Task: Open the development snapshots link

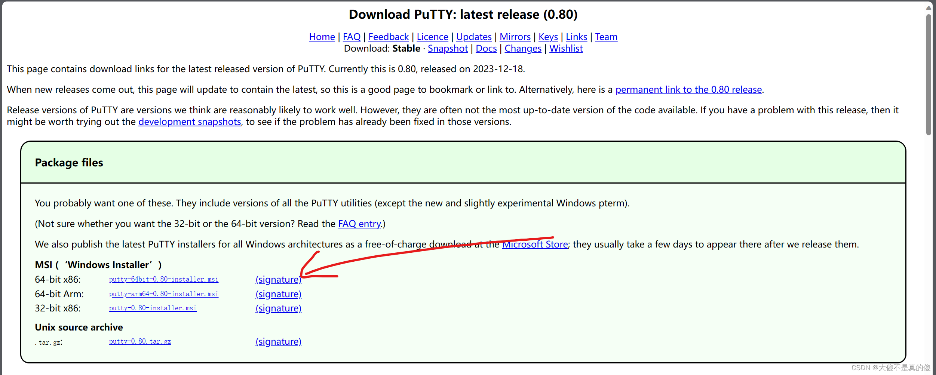Action: tap(190, 122)
